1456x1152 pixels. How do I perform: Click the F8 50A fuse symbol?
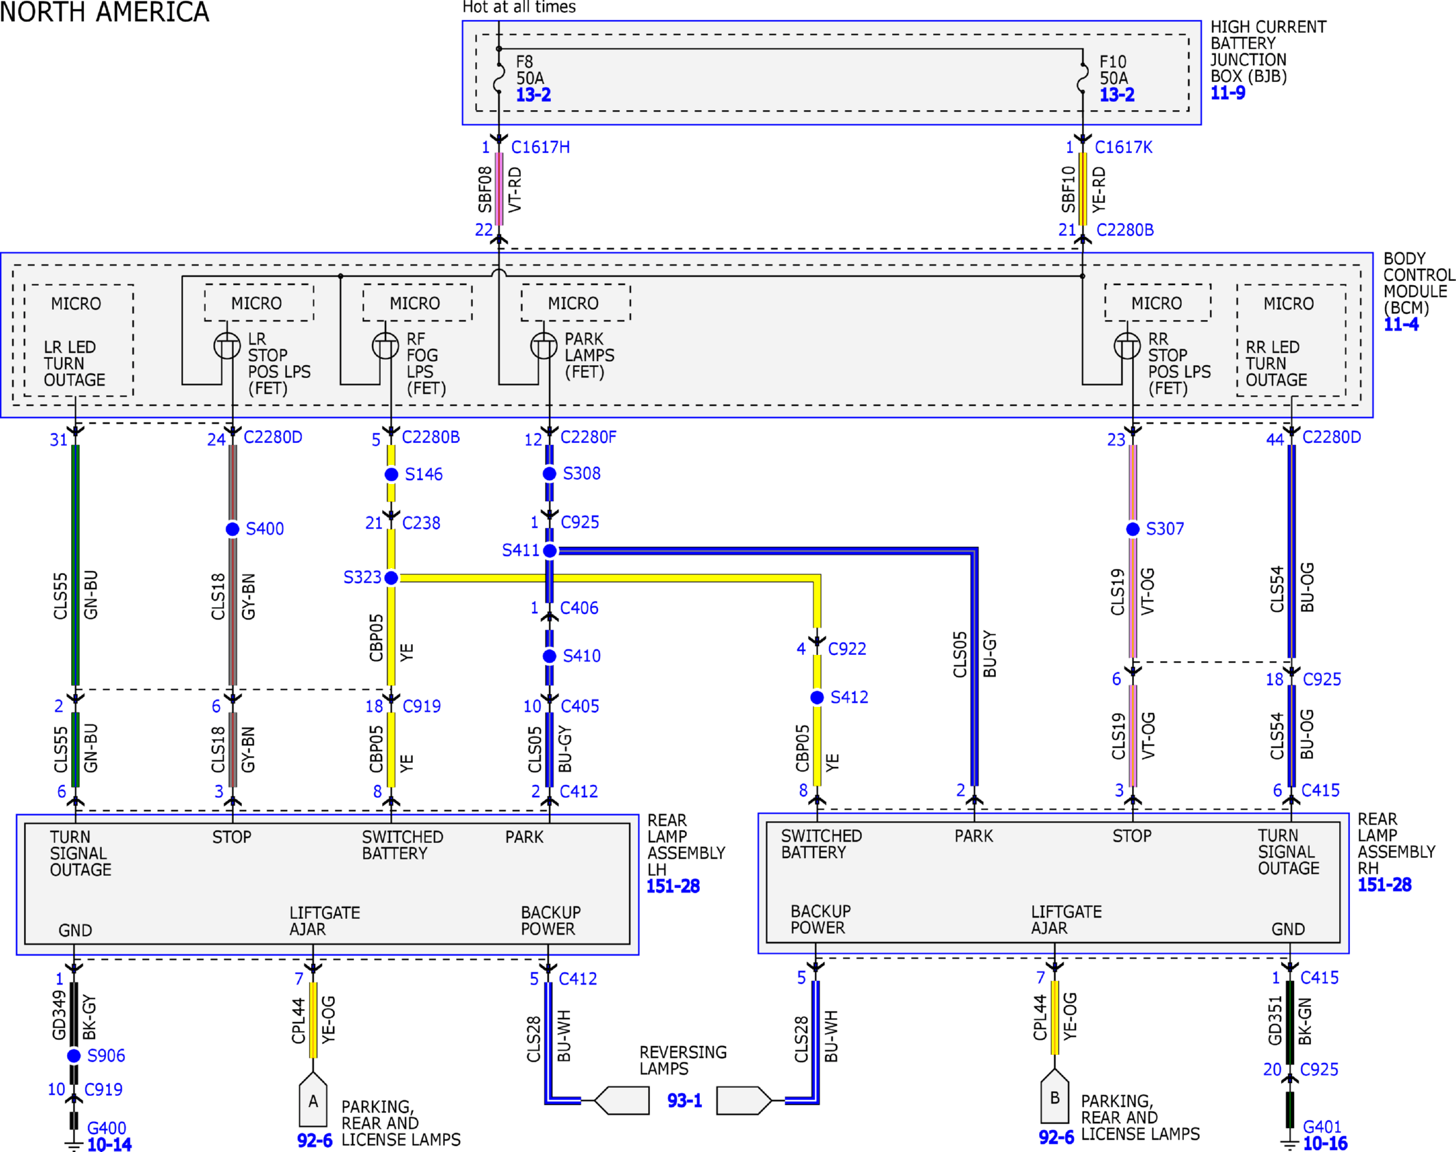pos(499,77)
